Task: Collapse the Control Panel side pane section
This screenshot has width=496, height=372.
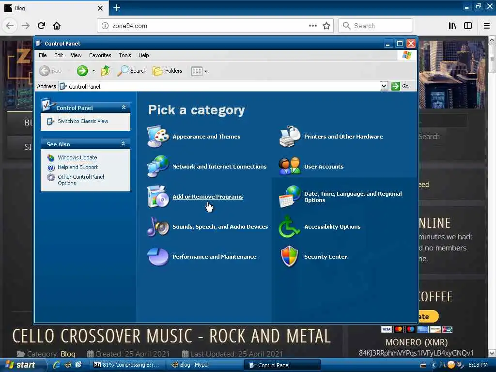Action: point(124,108)
